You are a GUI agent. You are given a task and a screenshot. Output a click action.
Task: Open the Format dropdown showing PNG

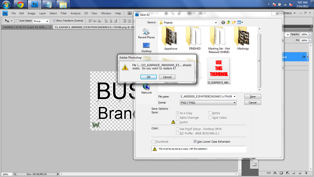tap(208, 103)
